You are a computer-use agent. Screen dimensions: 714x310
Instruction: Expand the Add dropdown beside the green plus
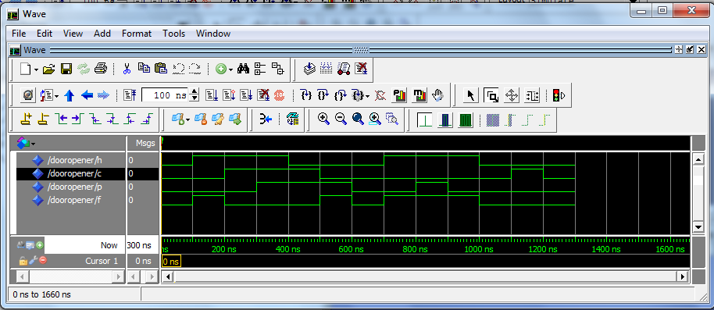point(230,69)
